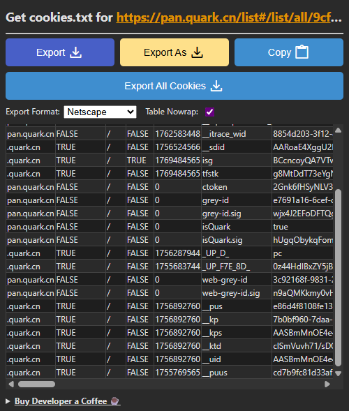
Task: Open the Export Format dropdown
Action: [x=101, y=112]
